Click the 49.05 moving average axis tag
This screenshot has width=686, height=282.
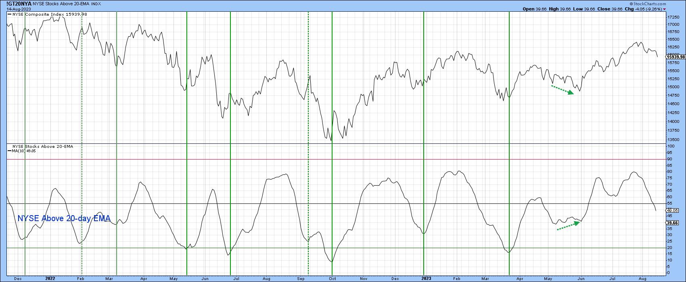673,210
